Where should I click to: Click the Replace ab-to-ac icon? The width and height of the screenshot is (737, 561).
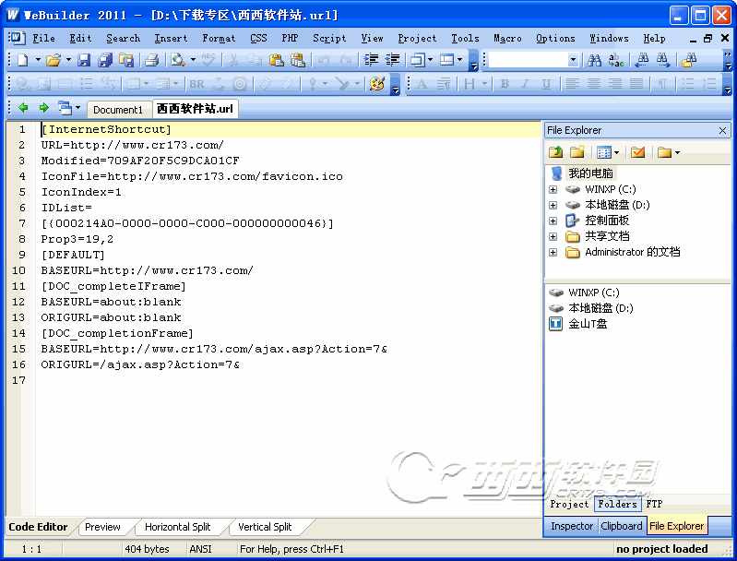coord(616,60)
